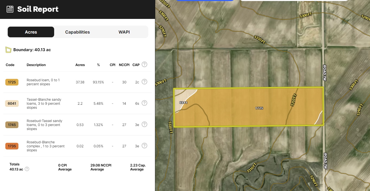Select the 1735 orange soil code badge

coord(12,146)
